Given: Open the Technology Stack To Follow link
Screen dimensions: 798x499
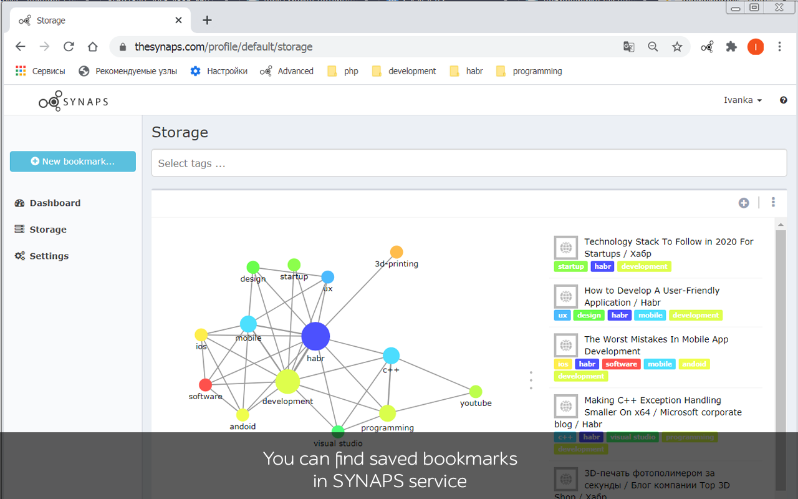Looking at the screenshot, I should (668, 248).
